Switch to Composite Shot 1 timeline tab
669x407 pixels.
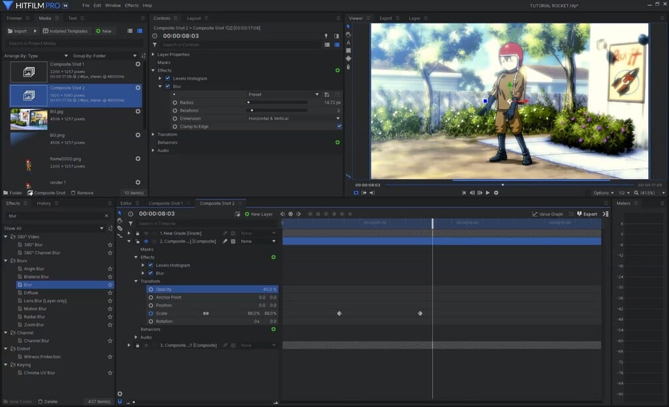[166, 203]
